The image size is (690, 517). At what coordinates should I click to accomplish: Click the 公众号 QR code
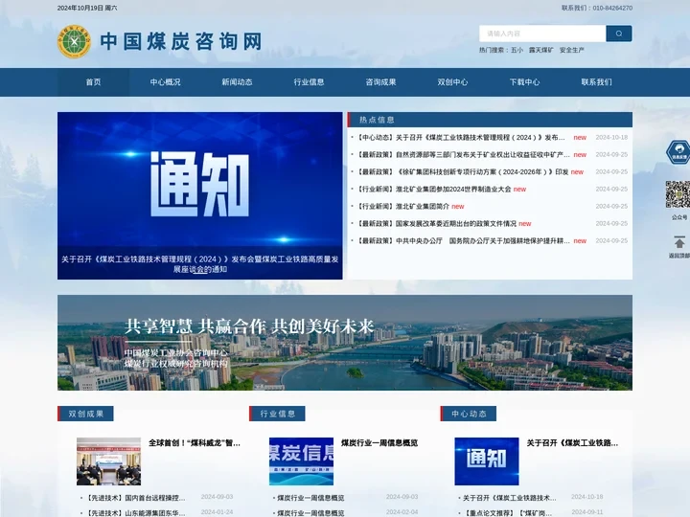[x=678, y=193]
